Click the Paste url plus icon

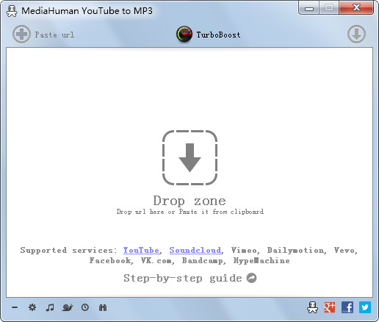21,35
